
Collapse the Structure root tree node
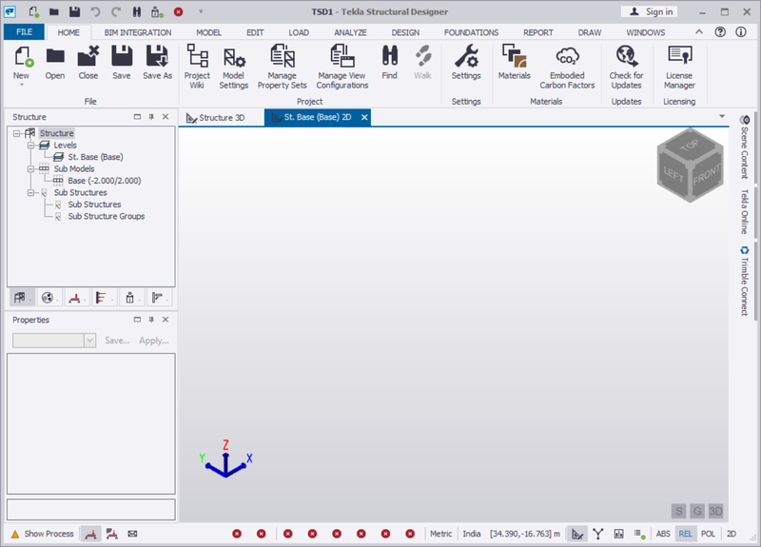tap(16, 133)
